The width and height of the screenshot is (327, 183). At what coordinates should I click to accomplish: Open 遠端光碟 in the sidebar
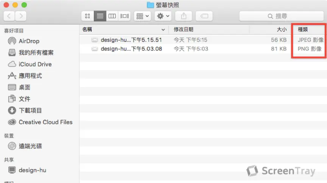tap(30, 146)
